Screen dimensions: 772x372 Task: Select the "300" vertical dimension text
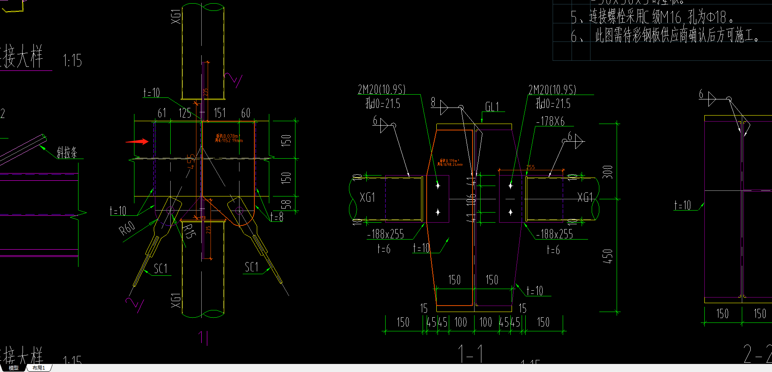(607, 172)
